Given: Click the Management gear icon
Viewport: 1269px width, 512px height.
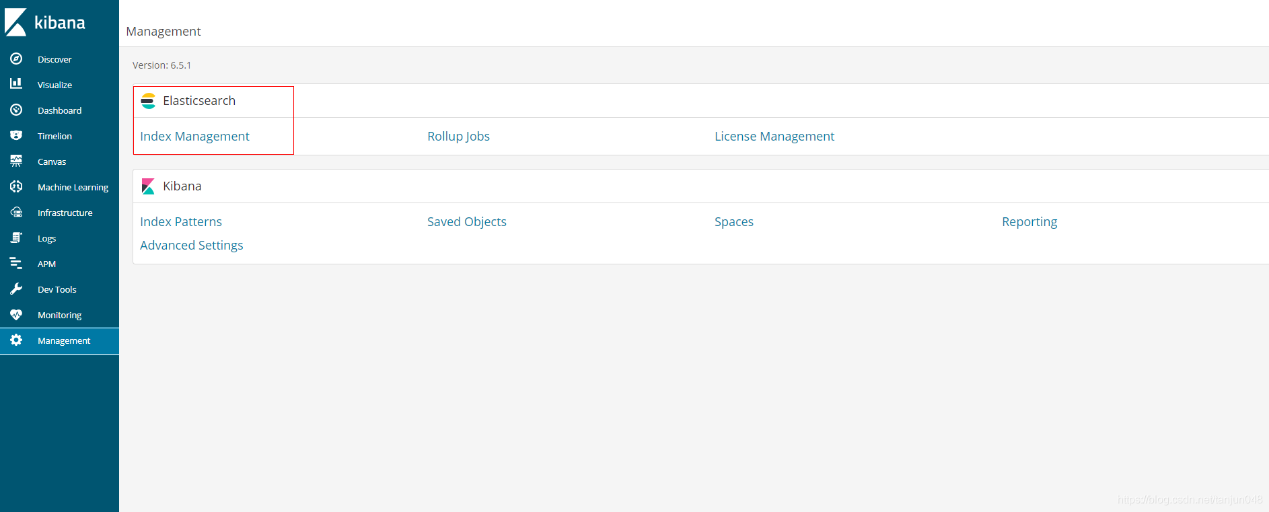Looking at the screenshot, I should click(x=16, y=340).
